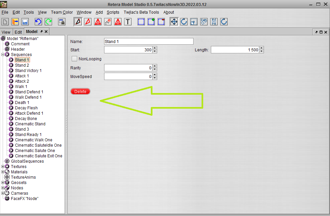Select the Attack 2 sequence
Screen dimensions: 330x216
[x=22, y=81]
